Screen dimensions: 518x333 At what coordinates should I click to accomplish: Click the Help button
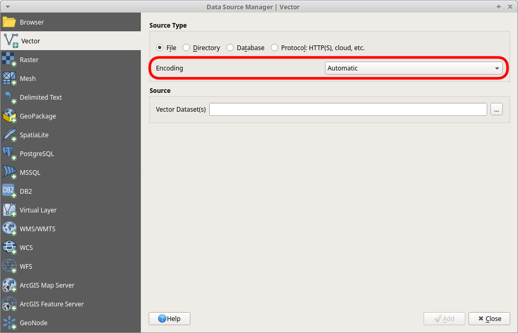click(x=170, y=319)
